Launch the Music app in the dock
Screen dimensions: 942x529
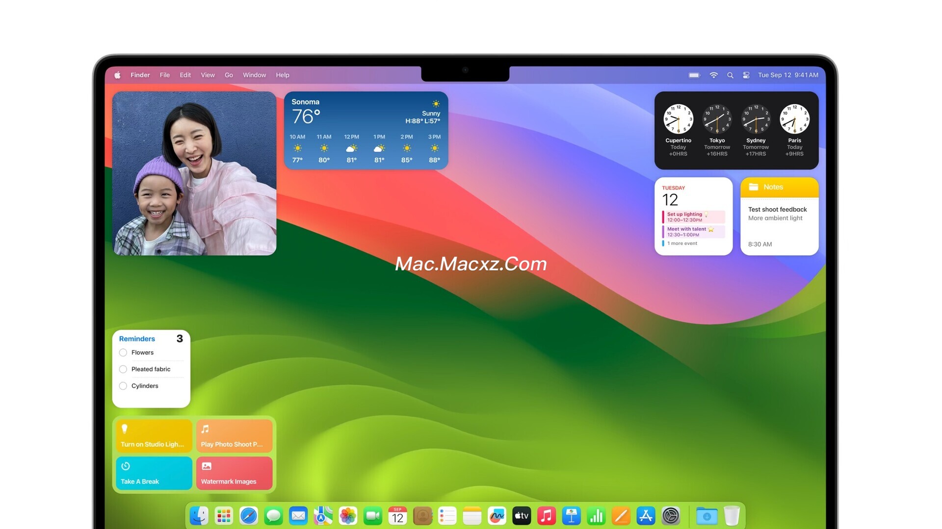tap(547, 516)
